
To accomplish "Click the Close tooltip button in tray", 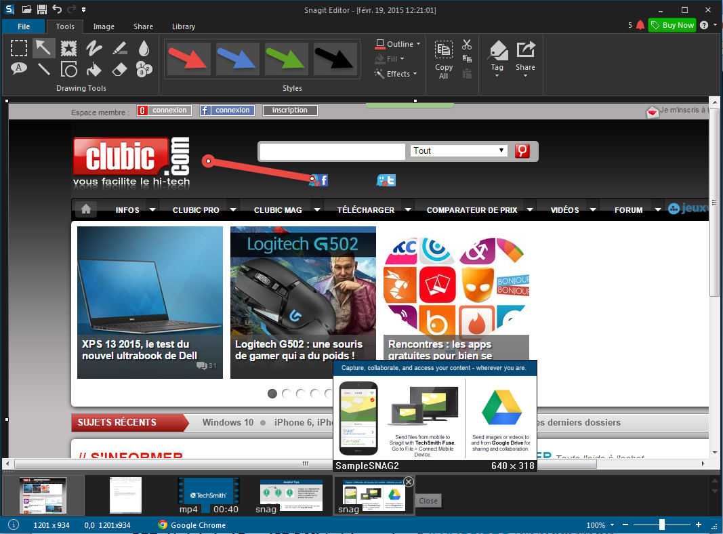I will 428,501.
